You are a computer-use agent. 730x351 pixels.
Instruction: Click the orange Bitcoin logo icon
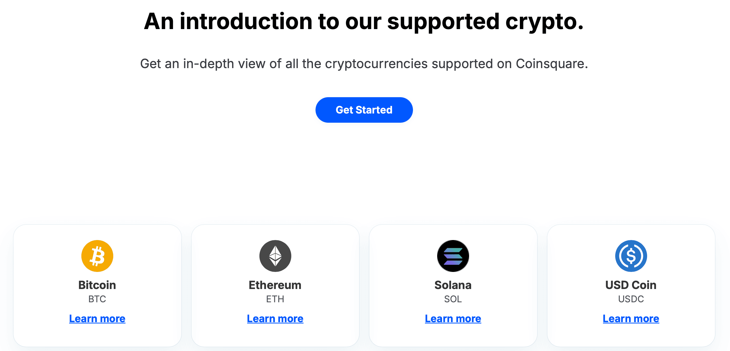click(x=97, y=256)
